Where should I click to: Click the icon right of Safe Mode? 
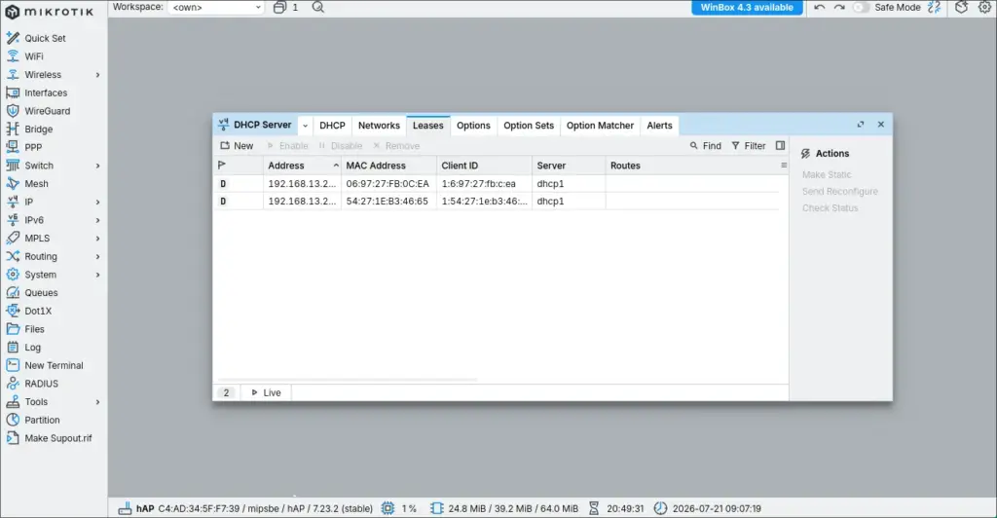click(x=934, y=8)
